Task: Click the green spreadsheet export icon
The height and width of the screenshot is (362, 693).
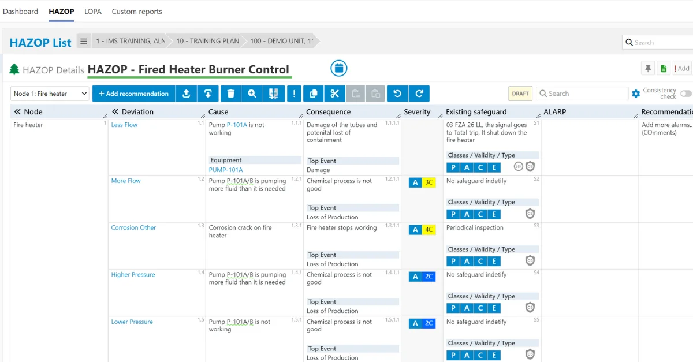Action: 664,69
